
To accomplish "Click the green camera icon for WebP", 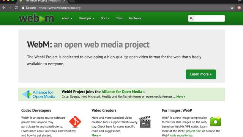I will tap(216, 121).
